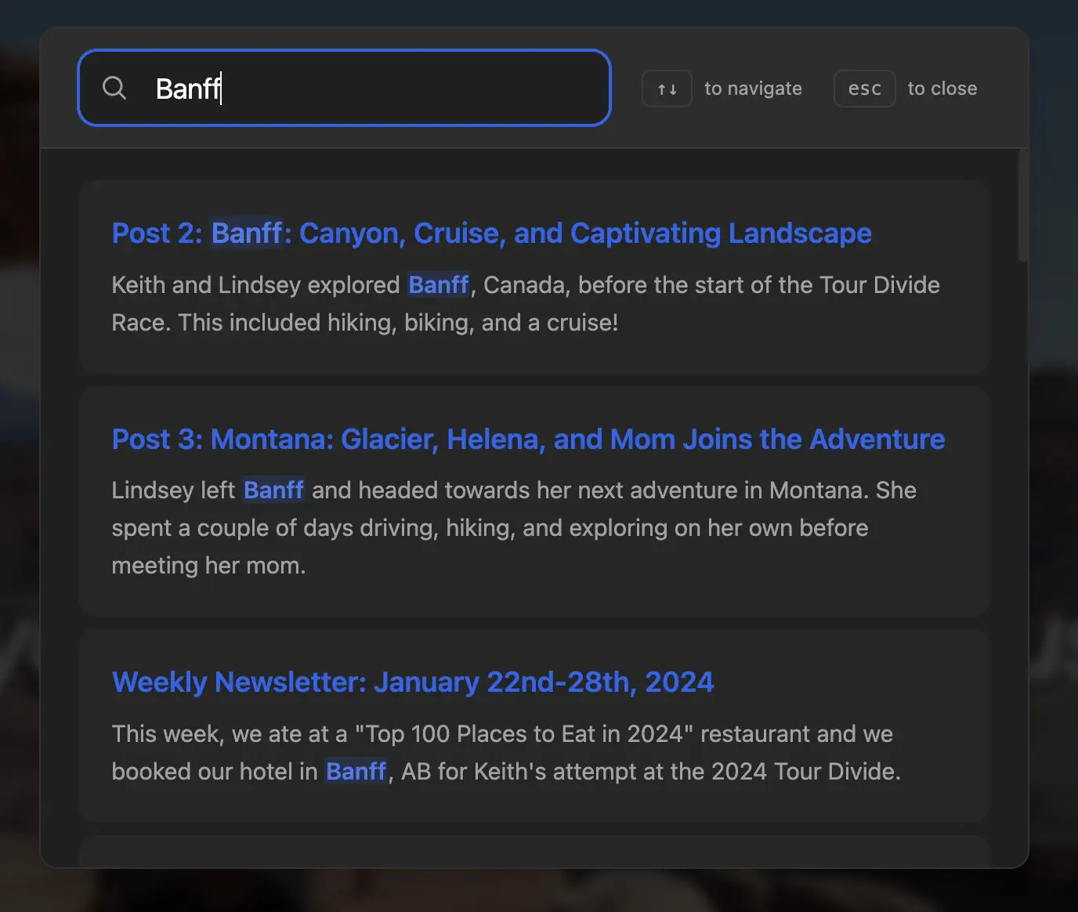This screenshot has height=912, width=1078.
Task: Click the "to navigate" hint text
Action: 753,89
